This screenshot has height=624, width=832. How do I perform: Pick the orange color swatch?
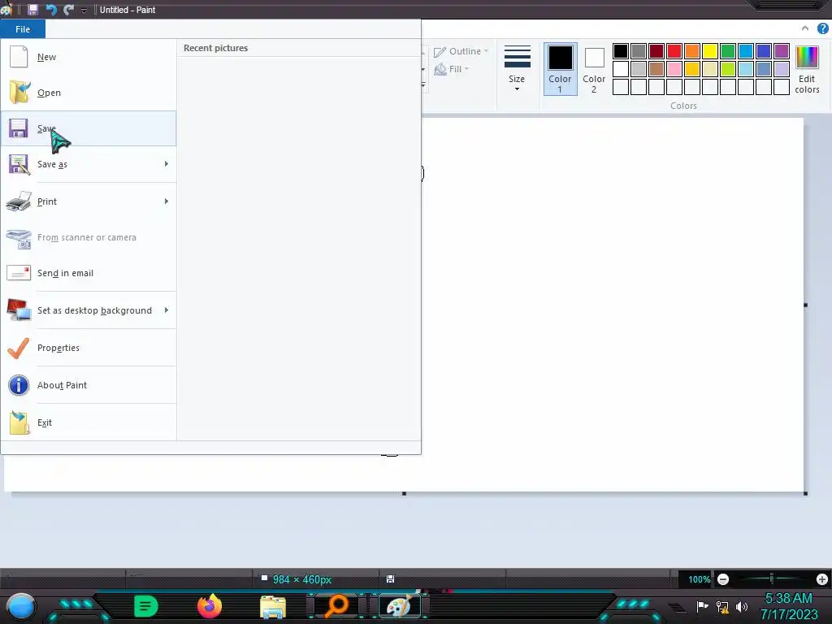coord(692,51)
